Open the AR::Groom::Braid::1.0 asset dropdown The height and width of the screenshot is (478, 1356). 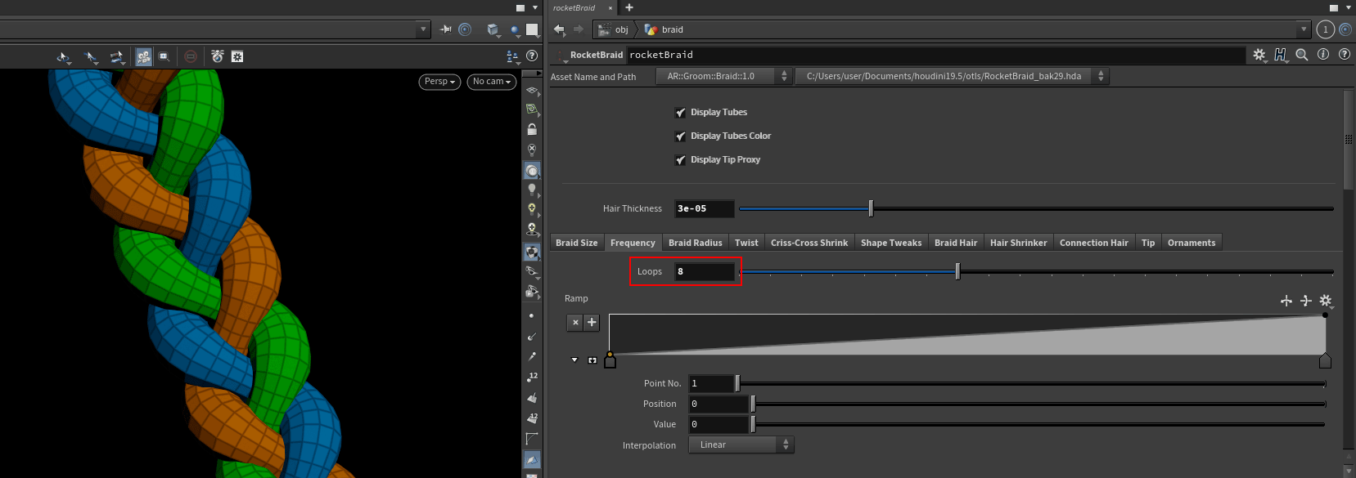(724, 76)
